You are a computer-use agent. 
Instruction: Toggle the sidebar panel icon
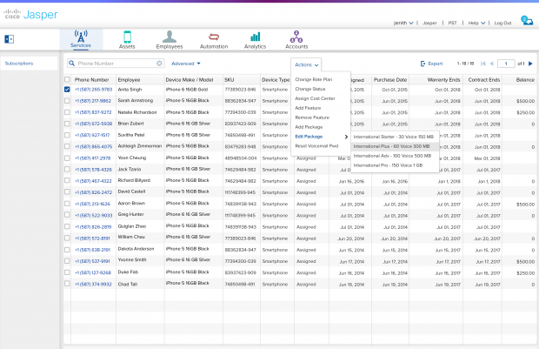coord(9,39)
